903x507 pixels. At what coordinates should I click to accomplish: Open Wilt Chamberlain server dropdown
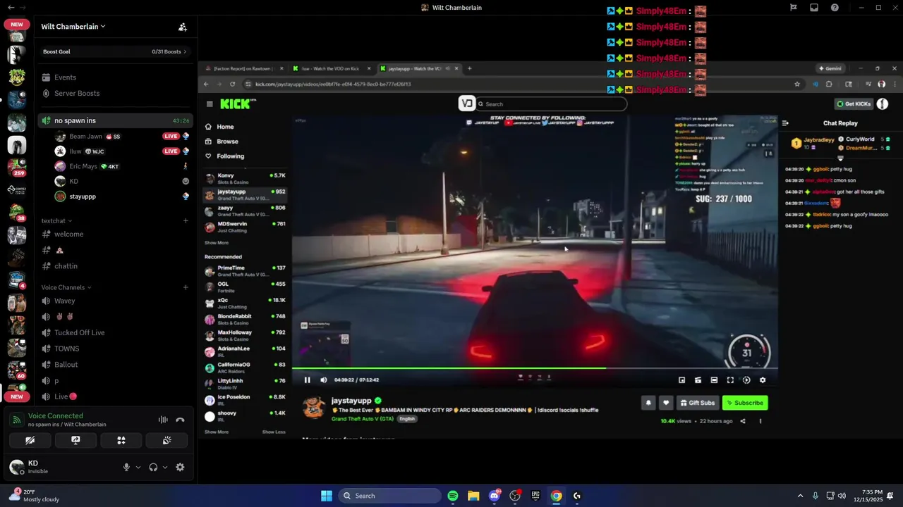73,27
